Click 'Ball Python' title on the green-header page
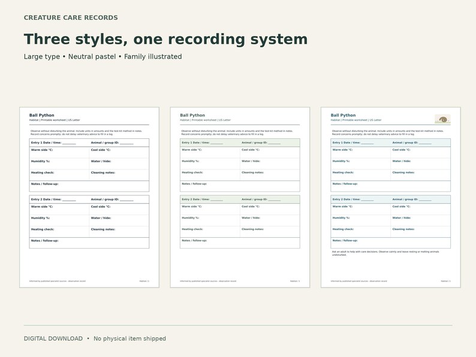Viewport: 476px width, 357px height. click(x=192, y=115)
